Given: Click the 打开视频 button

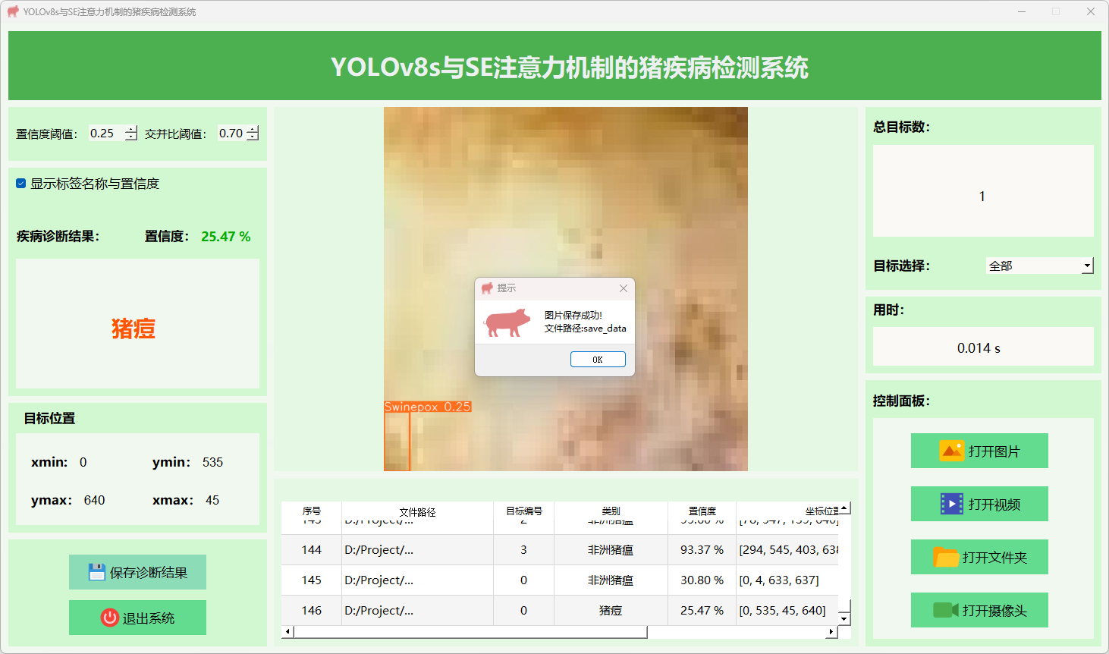Looking at the screenshot, I should point(979,504).
